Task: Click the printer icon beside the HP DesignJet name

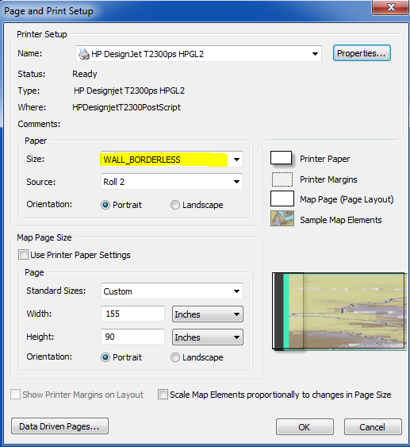Action: (84, 54)
